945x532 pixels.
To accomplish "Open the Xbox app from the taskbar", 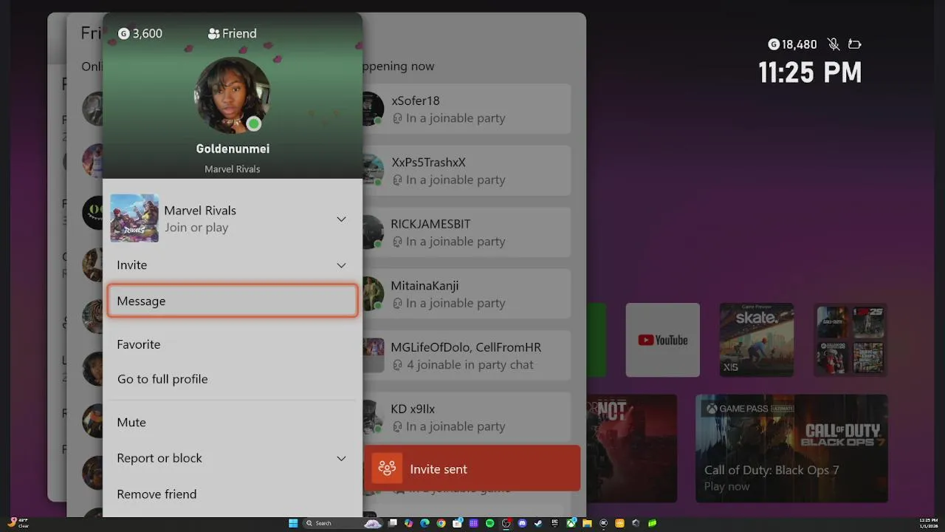I will coord(571,523).
